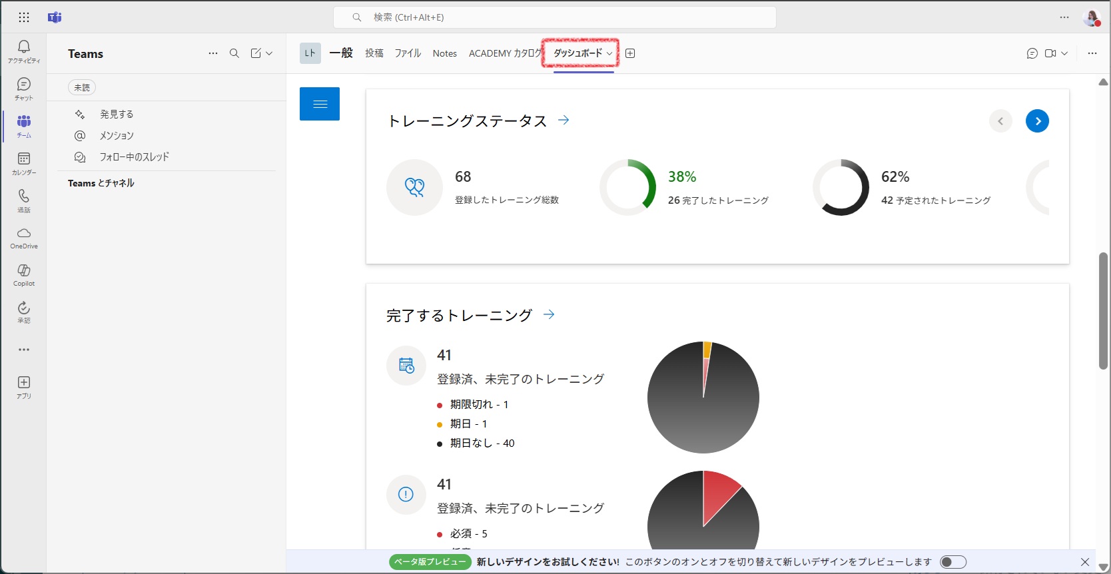Screen dimensions: 1111x574
Task: Open the ACADEMY カタログ tab
Action: pyautogui.click(x=506, y=53)
